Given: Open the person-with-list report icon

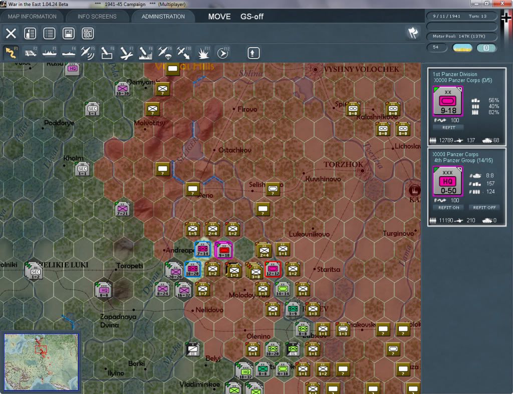Looking at the screenshot, I should (x=30, y=34).
